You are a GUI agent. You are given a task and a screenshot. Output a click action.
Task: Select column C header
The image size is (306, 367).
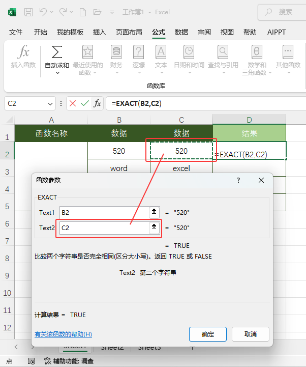pos(181,120)
